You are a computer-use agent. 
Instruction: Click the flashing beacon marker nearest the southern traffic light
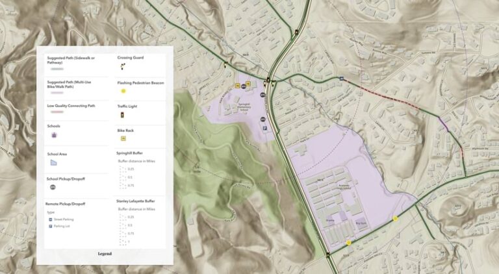coord(349,243)
